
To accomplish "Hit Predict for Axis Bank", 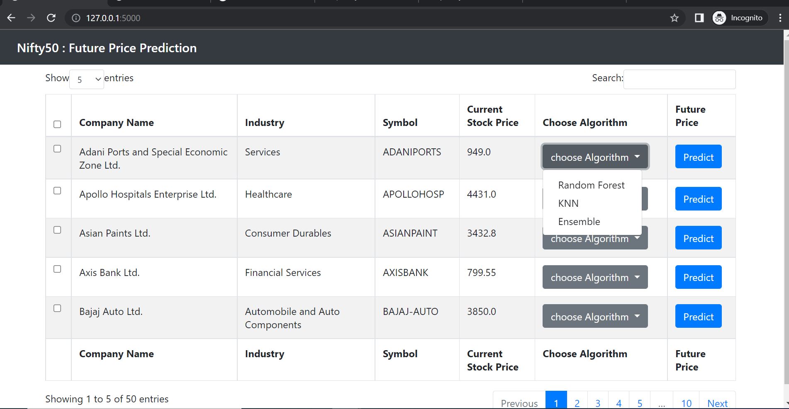I will click(x=698, y=277).
